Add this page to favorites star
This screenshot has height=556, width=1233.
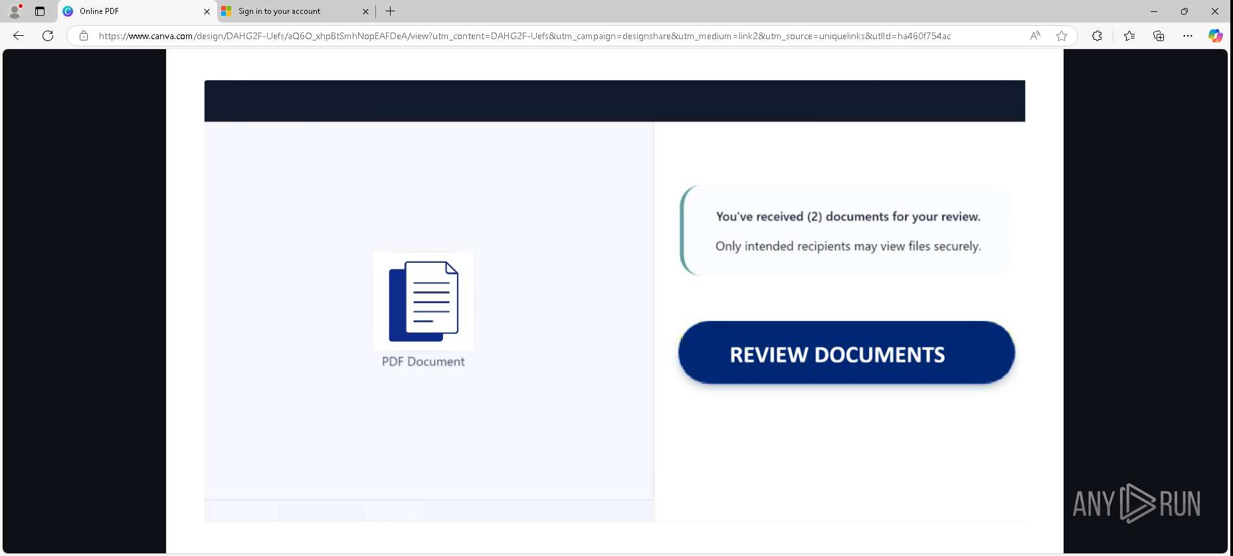pos(1062,36)
